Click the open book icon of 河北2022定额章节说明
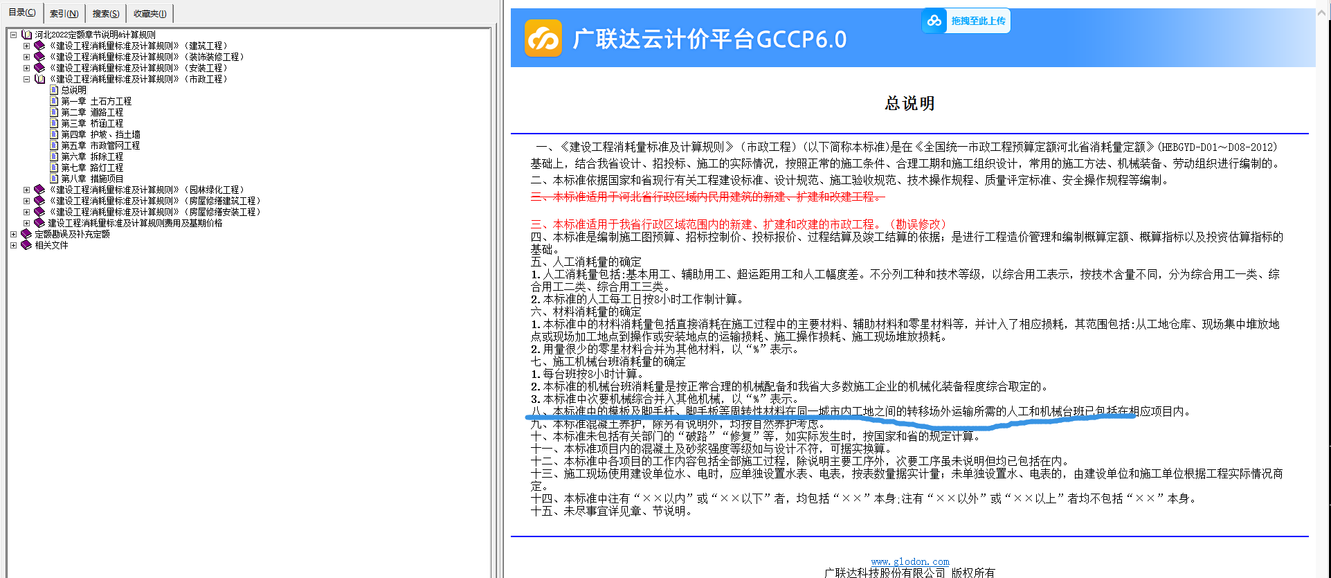 click(26, 35)
